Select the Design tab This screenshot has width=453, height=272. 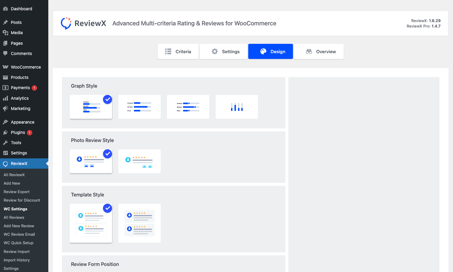[271, 51]
